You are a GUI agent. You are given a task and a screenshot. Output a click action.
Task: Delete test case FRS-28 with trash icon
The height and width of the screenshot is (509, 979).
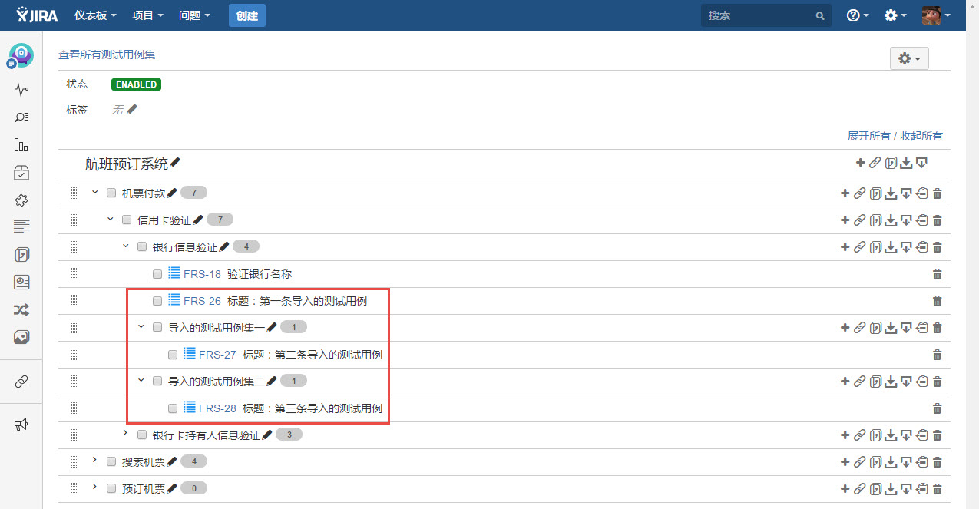(937, 408)
